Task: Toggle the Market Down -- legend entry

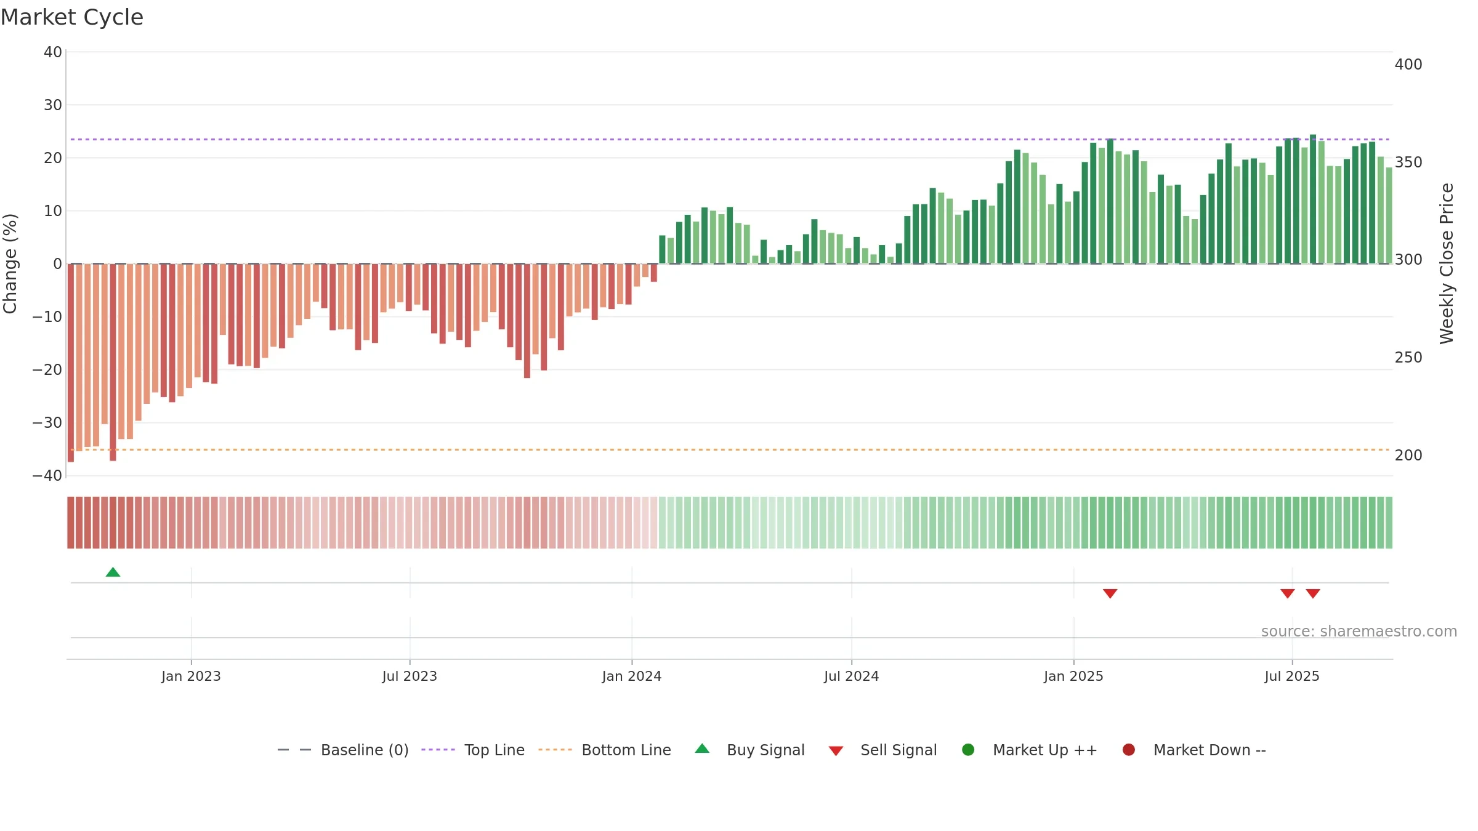Action: [1194, 750]
